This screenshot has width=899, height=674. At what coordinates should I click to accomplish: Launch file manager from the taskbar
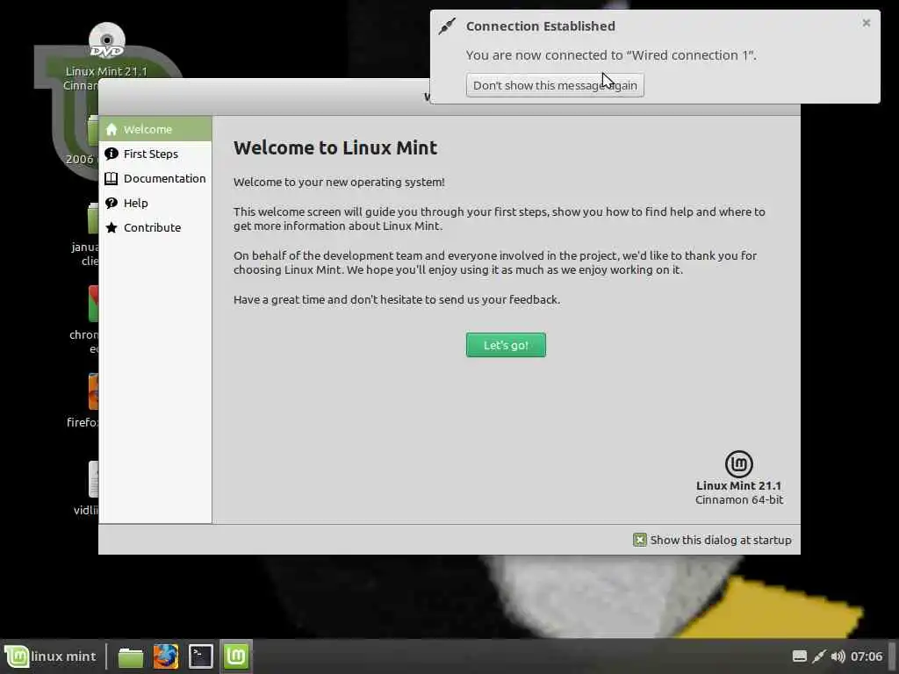(130, 656)
